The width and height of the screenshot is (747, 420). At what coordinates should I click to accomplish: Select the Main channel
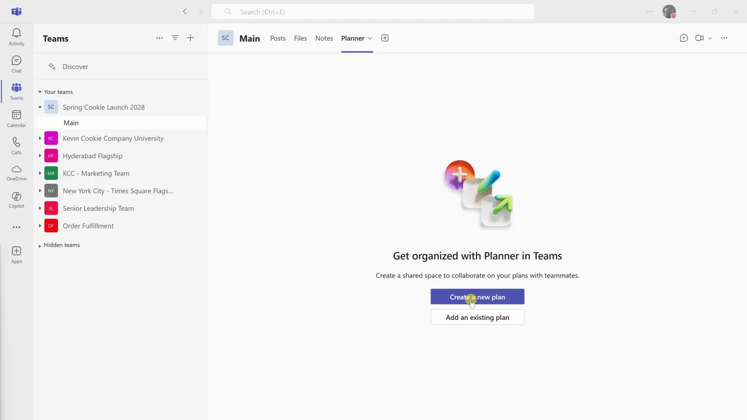[121, 123]
